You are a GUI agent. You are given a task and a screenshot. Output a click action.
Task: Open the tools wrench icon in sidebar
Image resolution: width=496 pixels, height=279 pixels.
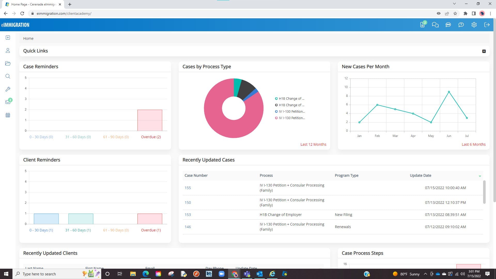tap(8, 89)
